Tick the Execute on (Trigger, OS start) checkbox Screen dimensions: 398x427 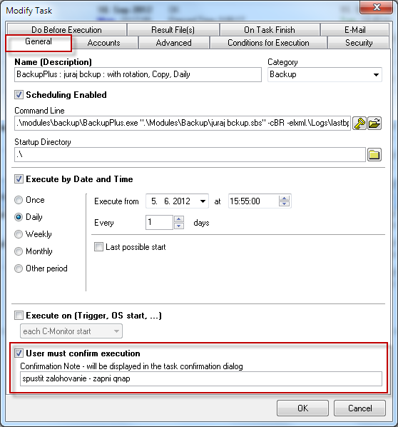click(19, 316)
